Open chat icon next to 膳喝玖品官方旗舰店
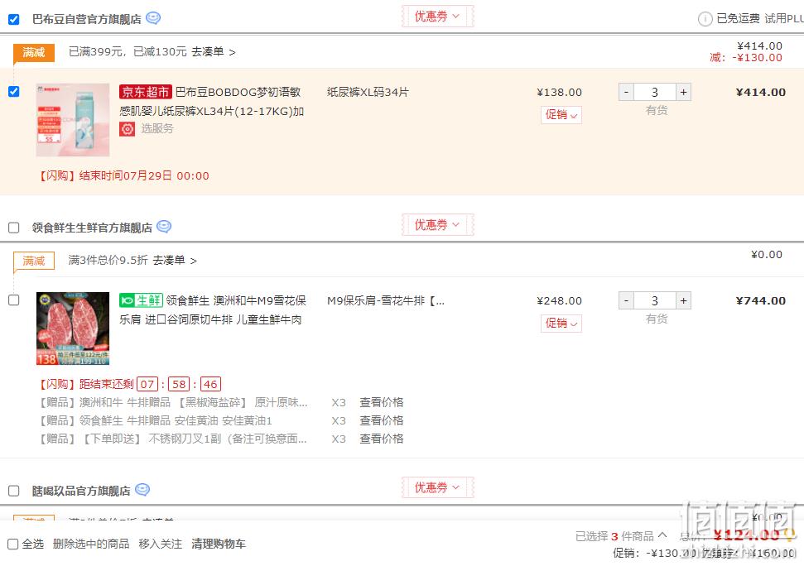This screenshot has height=566, width=804. coord(142,490)
